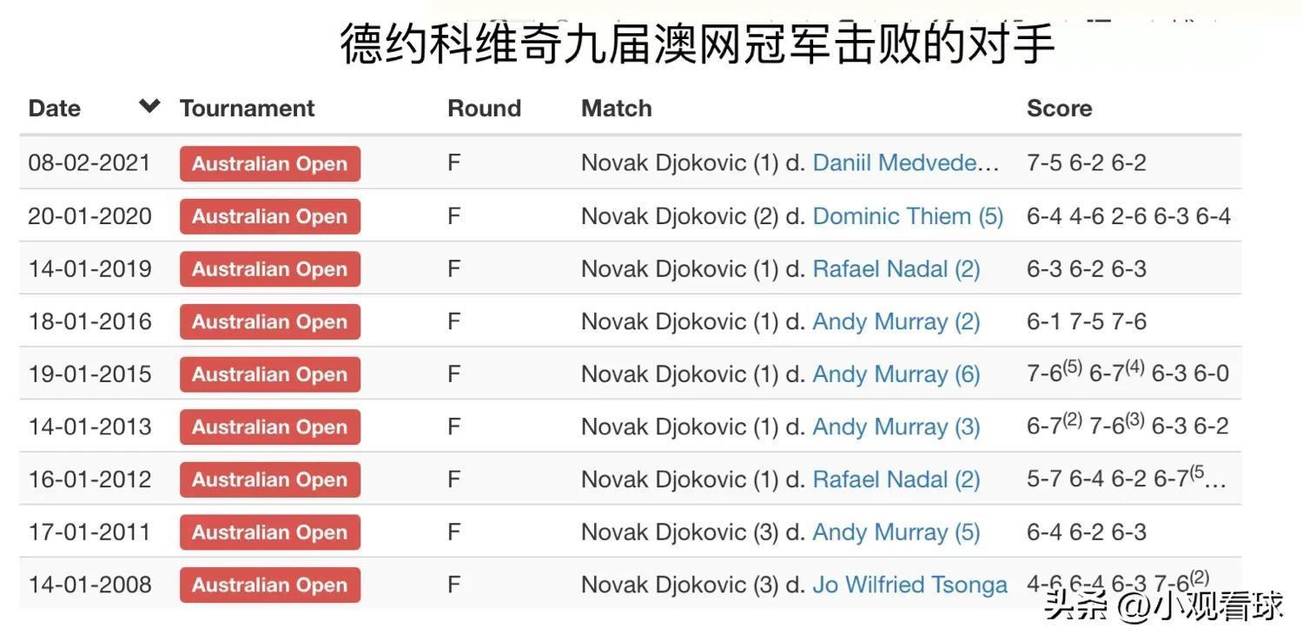Click Australian Open badge for 08-02-2021

[270, 164]
